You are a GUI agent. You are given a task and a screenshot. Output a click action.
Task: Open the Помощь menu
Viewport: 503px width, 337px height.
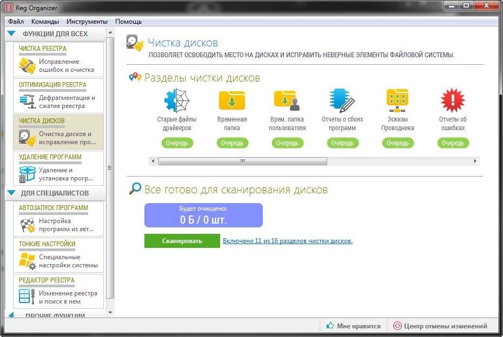pyautogui.click(x=128, y=22)
